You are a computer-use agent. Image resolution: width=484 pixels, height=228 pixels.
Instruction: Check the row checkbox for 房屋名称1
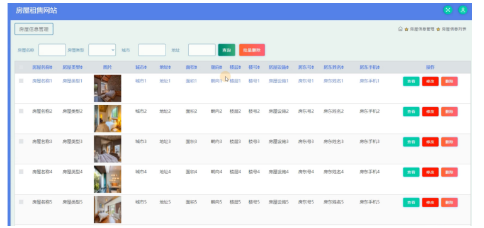point(21,81)
